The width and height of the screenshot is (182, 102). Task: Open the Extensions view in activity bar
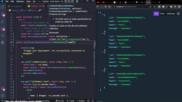point(3,28)
